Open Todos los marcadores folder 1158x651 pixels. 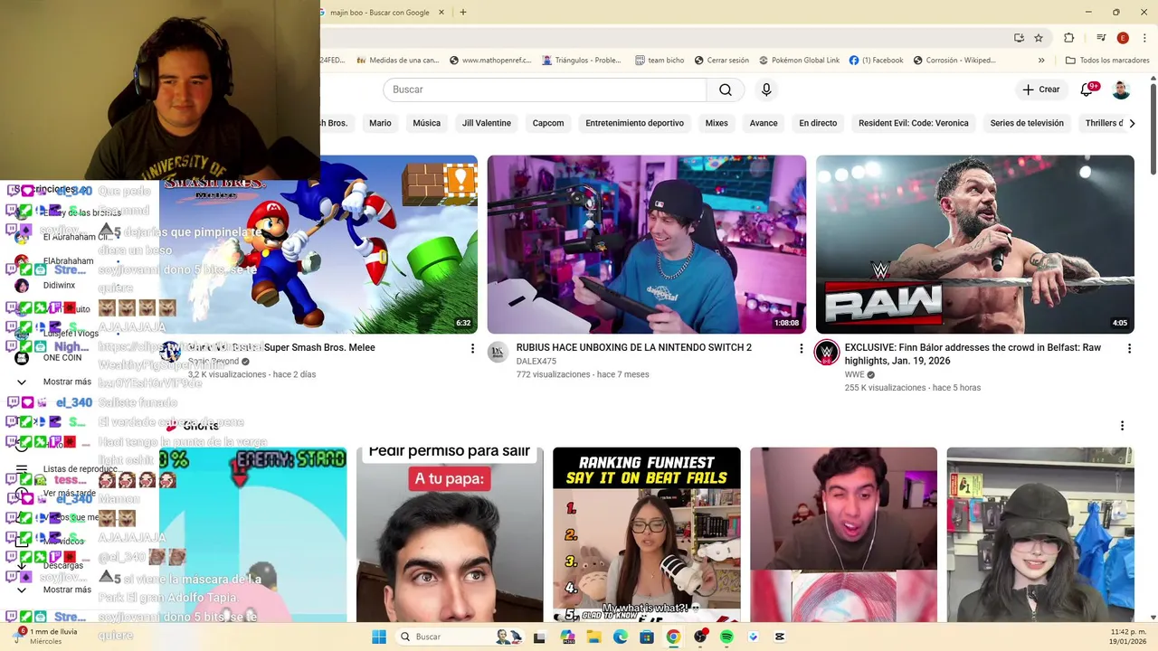pyautogui.click(x=1107, y=61)
